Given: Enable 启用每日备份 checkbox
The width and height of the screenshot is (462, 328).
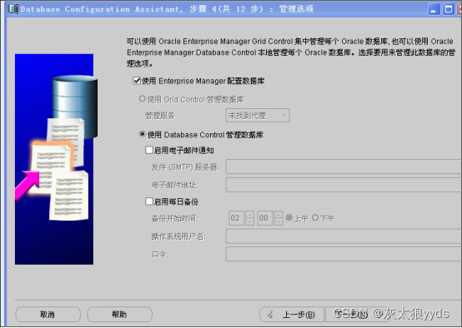Looking at the screenshot, I should click(148, 201).
